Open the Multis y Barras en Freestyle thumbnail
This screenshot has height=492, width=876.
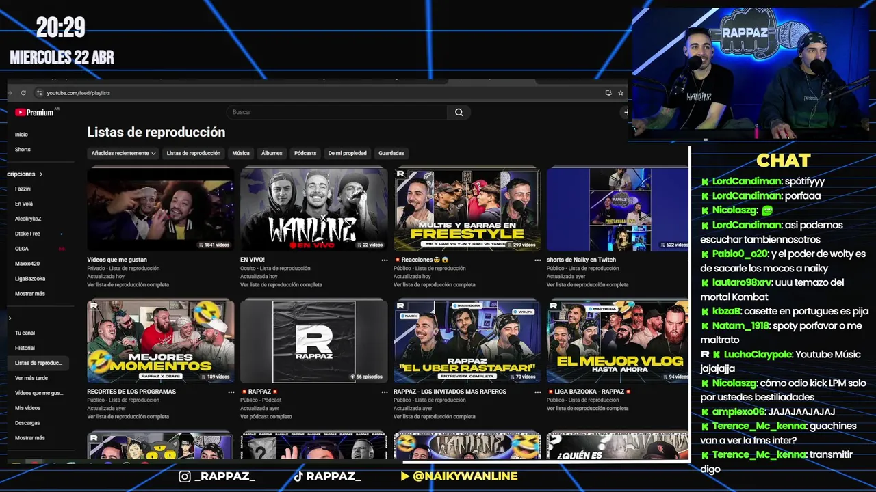[x=467, y=209]
